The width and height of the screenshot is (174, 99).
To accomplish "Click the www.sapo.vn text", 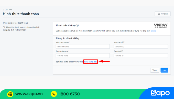I will click(x=29, y=94).
